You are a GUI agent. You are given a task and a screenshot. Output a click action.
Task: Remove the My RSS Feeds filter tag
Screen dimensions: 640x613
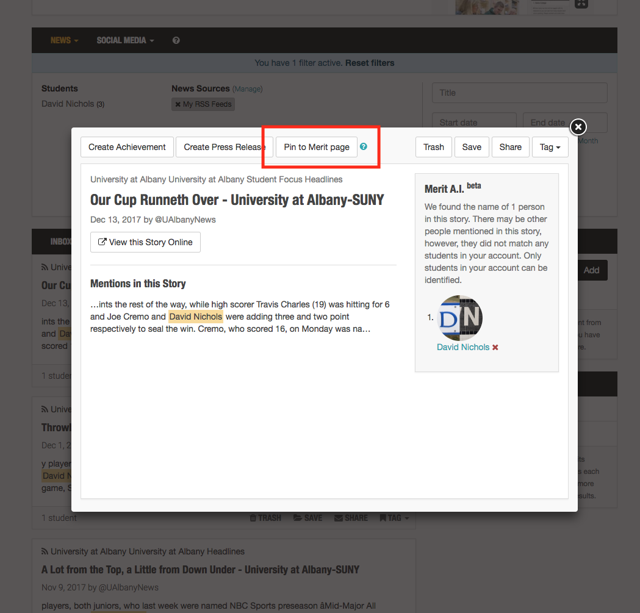point(178,104)
